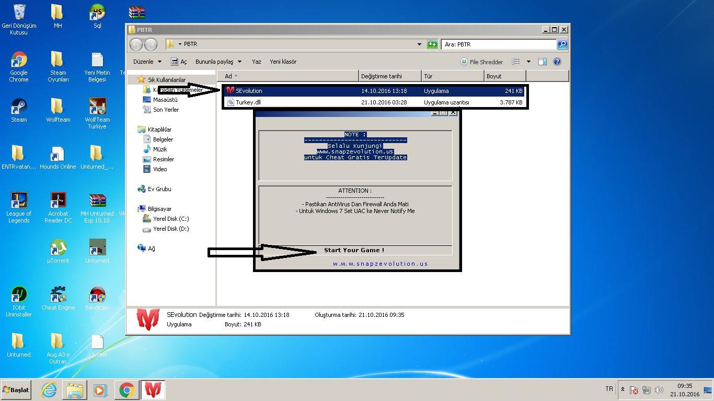The image size is (714, 401).
Task: Launch Google Chrome from the desktop
Action: click(19, 67)
